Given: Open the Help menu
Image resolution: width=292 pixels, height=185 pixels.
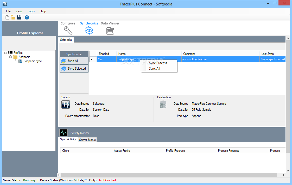Looking at the screenshot, I should (43, 11).
